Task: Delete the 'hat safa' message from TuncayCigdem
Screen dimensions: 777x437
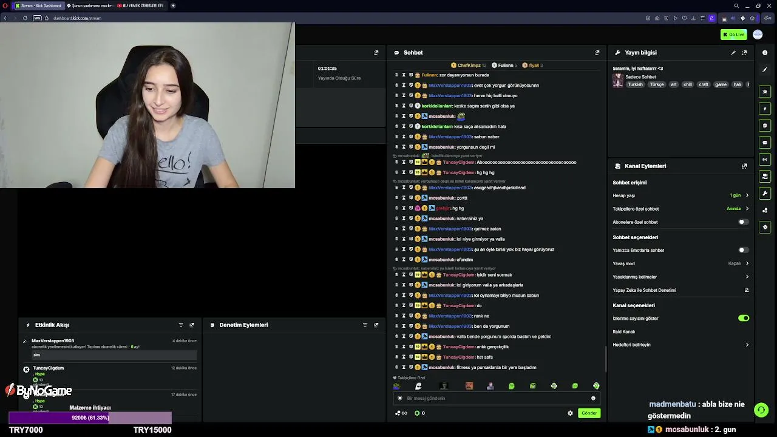Action: pos(396,357)
